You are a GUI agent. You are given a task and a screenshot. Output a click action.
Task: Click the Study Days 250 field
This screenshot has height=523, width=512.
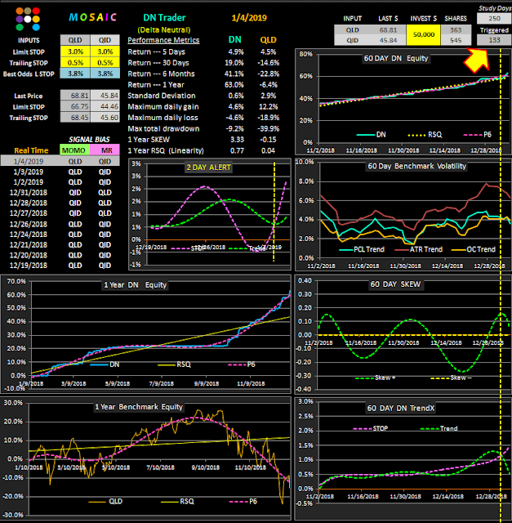click(x=494, y=18)
